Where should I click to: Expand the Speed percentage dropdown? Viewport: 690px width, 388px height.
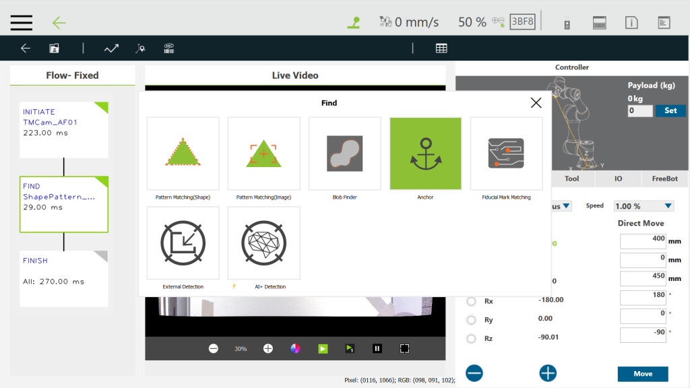pos(644,206)
